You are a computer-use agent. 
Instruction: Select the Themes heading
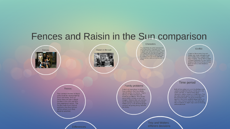coord(68,88)
